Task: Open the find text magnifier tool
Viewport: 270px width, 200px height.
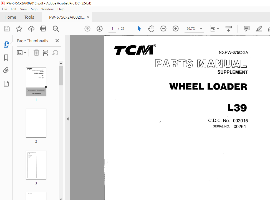Action: tap(56, 29)
